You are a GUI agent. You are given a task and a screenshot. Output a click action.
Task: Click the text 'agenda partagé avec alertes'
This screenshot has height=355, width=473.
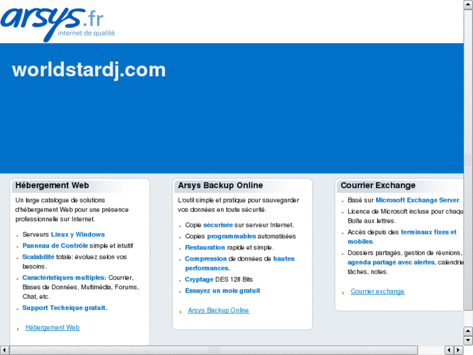[391, 263]
